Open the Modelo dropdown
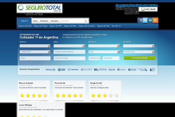 coord(104,46)
